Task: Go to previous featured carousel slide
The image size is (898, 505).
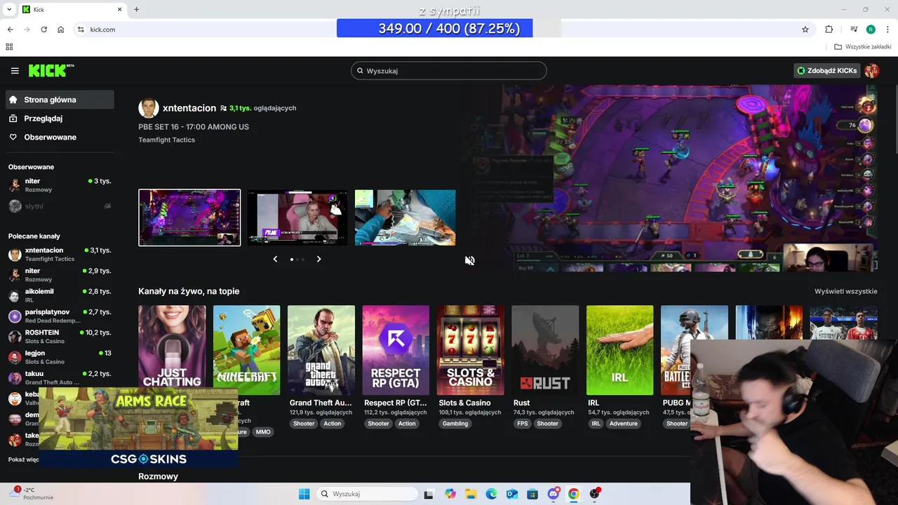Action: coord(275,259)
